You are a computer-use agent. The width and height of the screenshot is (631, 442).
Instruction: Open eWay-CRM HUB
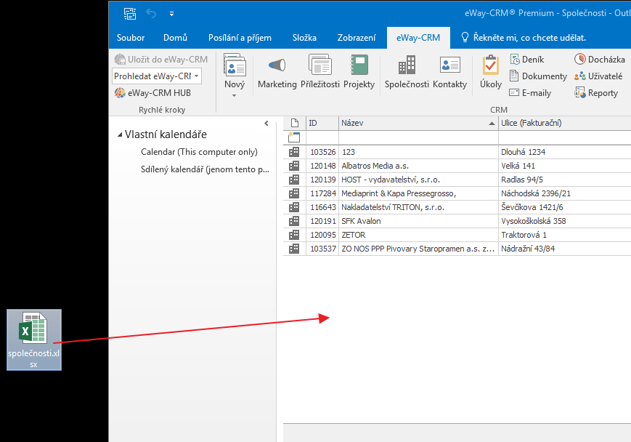pos(152,92)
